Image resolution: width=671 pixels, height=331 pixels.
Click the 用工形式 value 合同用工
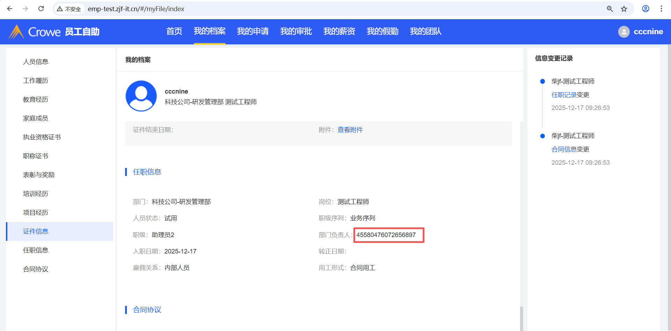point(363,268)
